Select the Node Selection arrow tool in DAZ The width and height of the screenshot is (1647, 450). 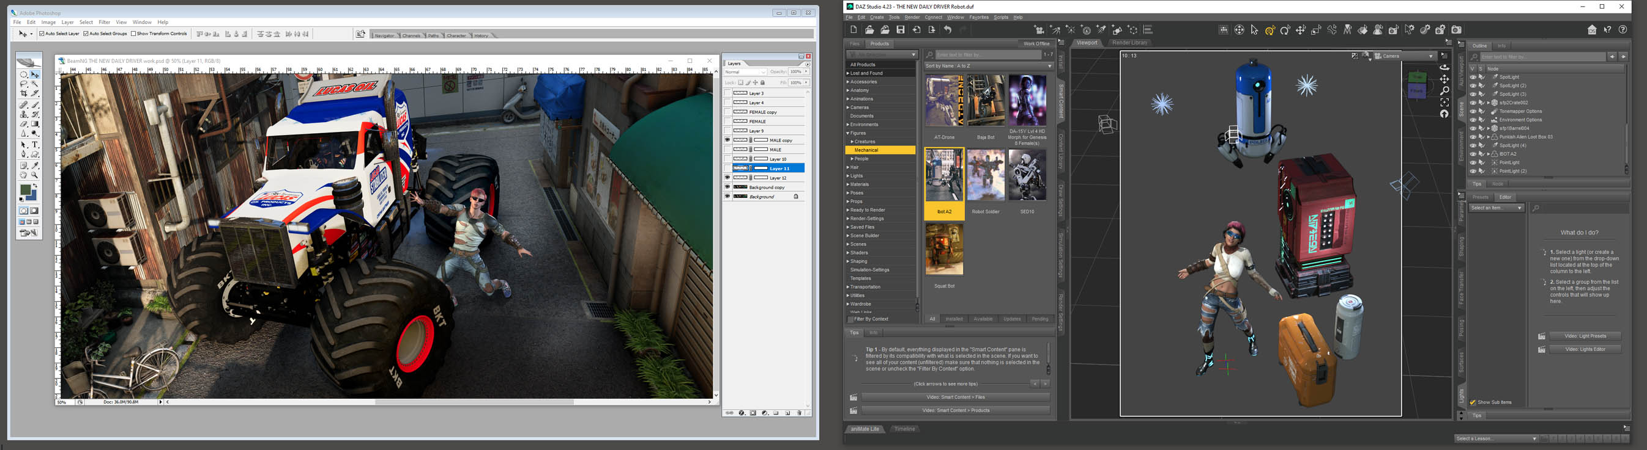(x=1254, y=30)
